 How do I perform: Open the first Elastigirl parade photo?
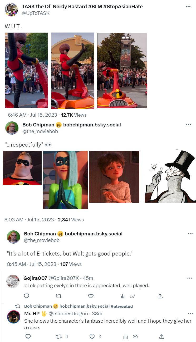[x=26, y=70]
